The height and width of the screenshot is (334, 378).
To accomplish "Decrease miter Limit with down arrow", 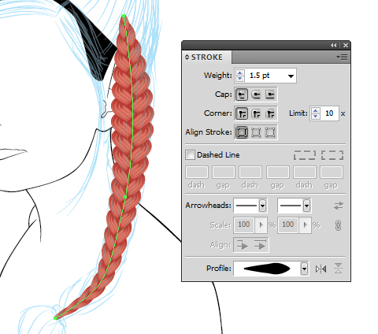I will pos(316,116).
